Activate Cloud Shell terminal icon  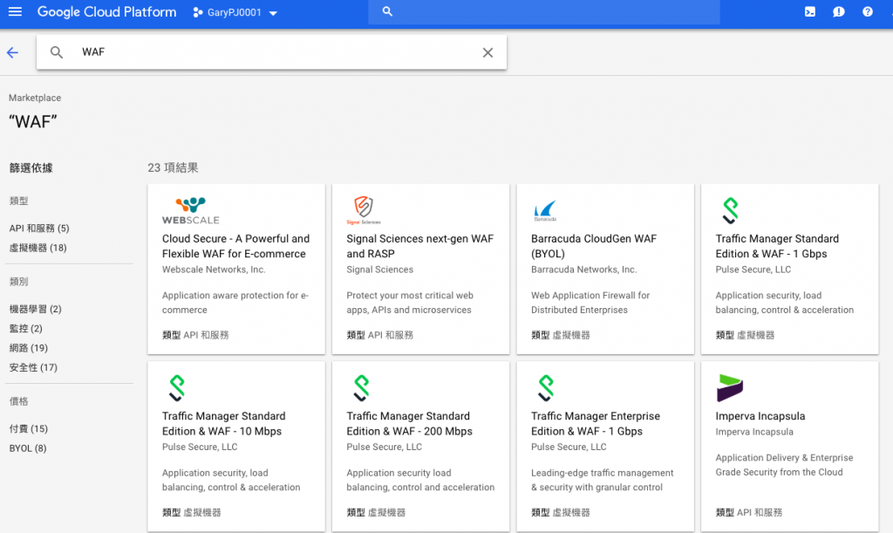[810, 12]
